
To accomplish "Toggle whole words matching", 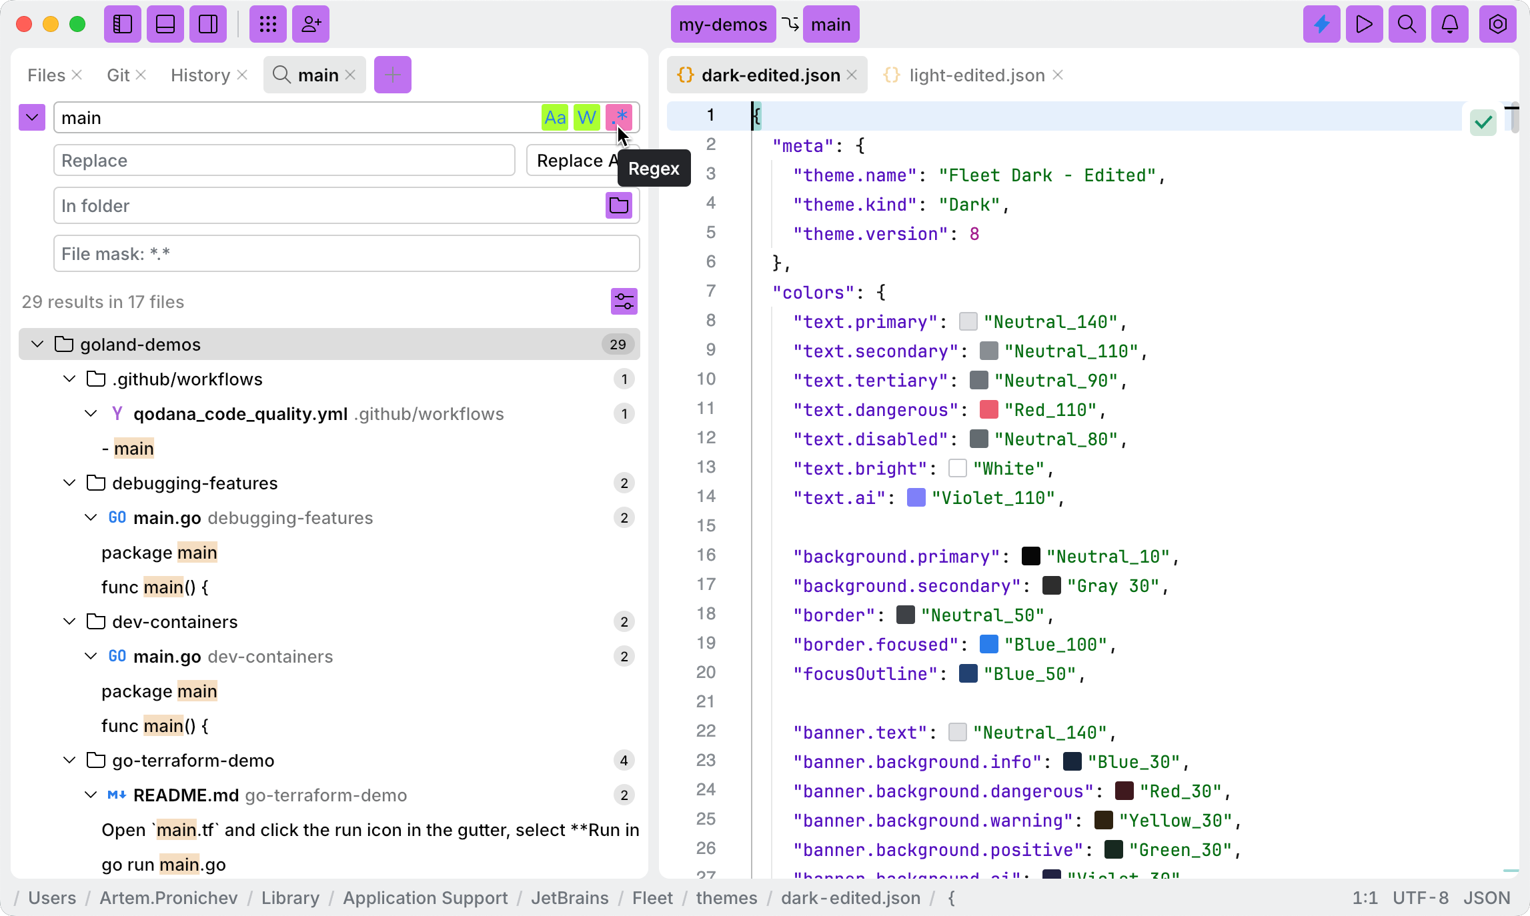I will pyautogui.click(x=586, y=117).
